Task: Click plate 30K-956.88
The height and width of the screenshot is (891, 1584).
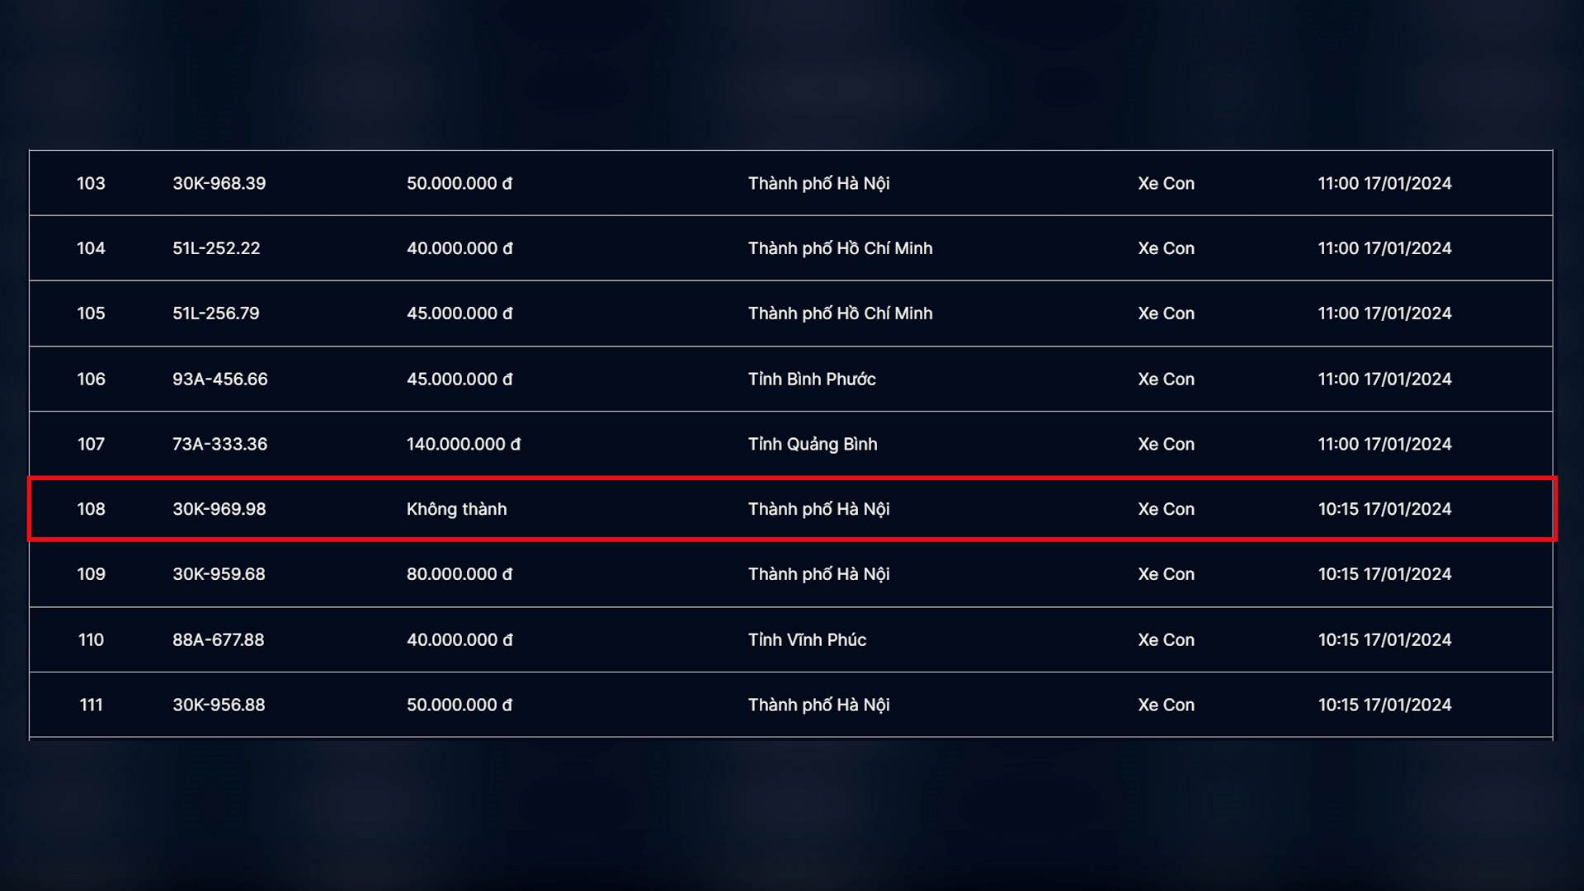Action: click(x=219, y=705)
